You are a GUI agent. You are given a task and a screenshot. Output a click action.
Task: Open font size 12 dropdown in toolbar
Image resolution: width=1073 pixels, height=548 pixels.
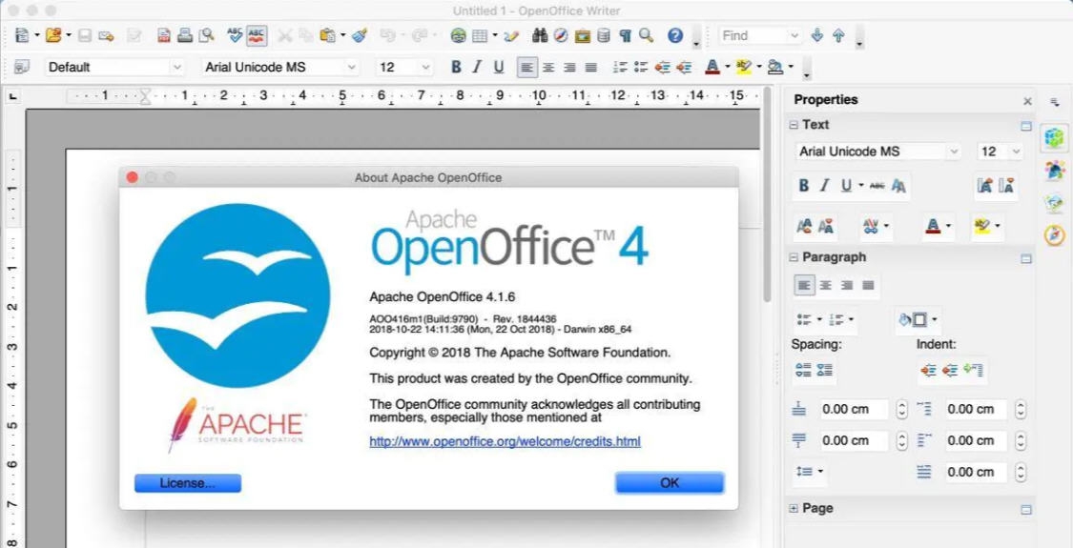pos(425,67)
